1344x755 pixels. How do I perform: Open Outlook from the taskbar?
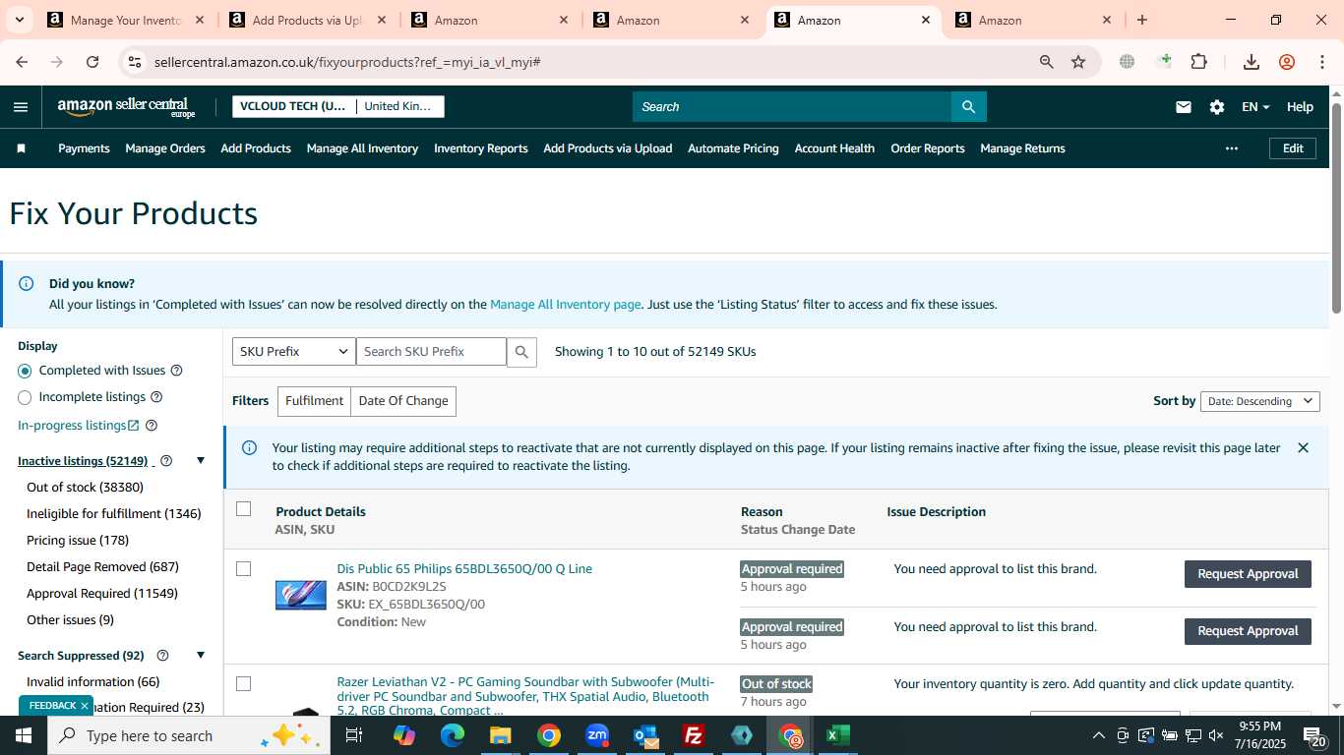[645, 735]
